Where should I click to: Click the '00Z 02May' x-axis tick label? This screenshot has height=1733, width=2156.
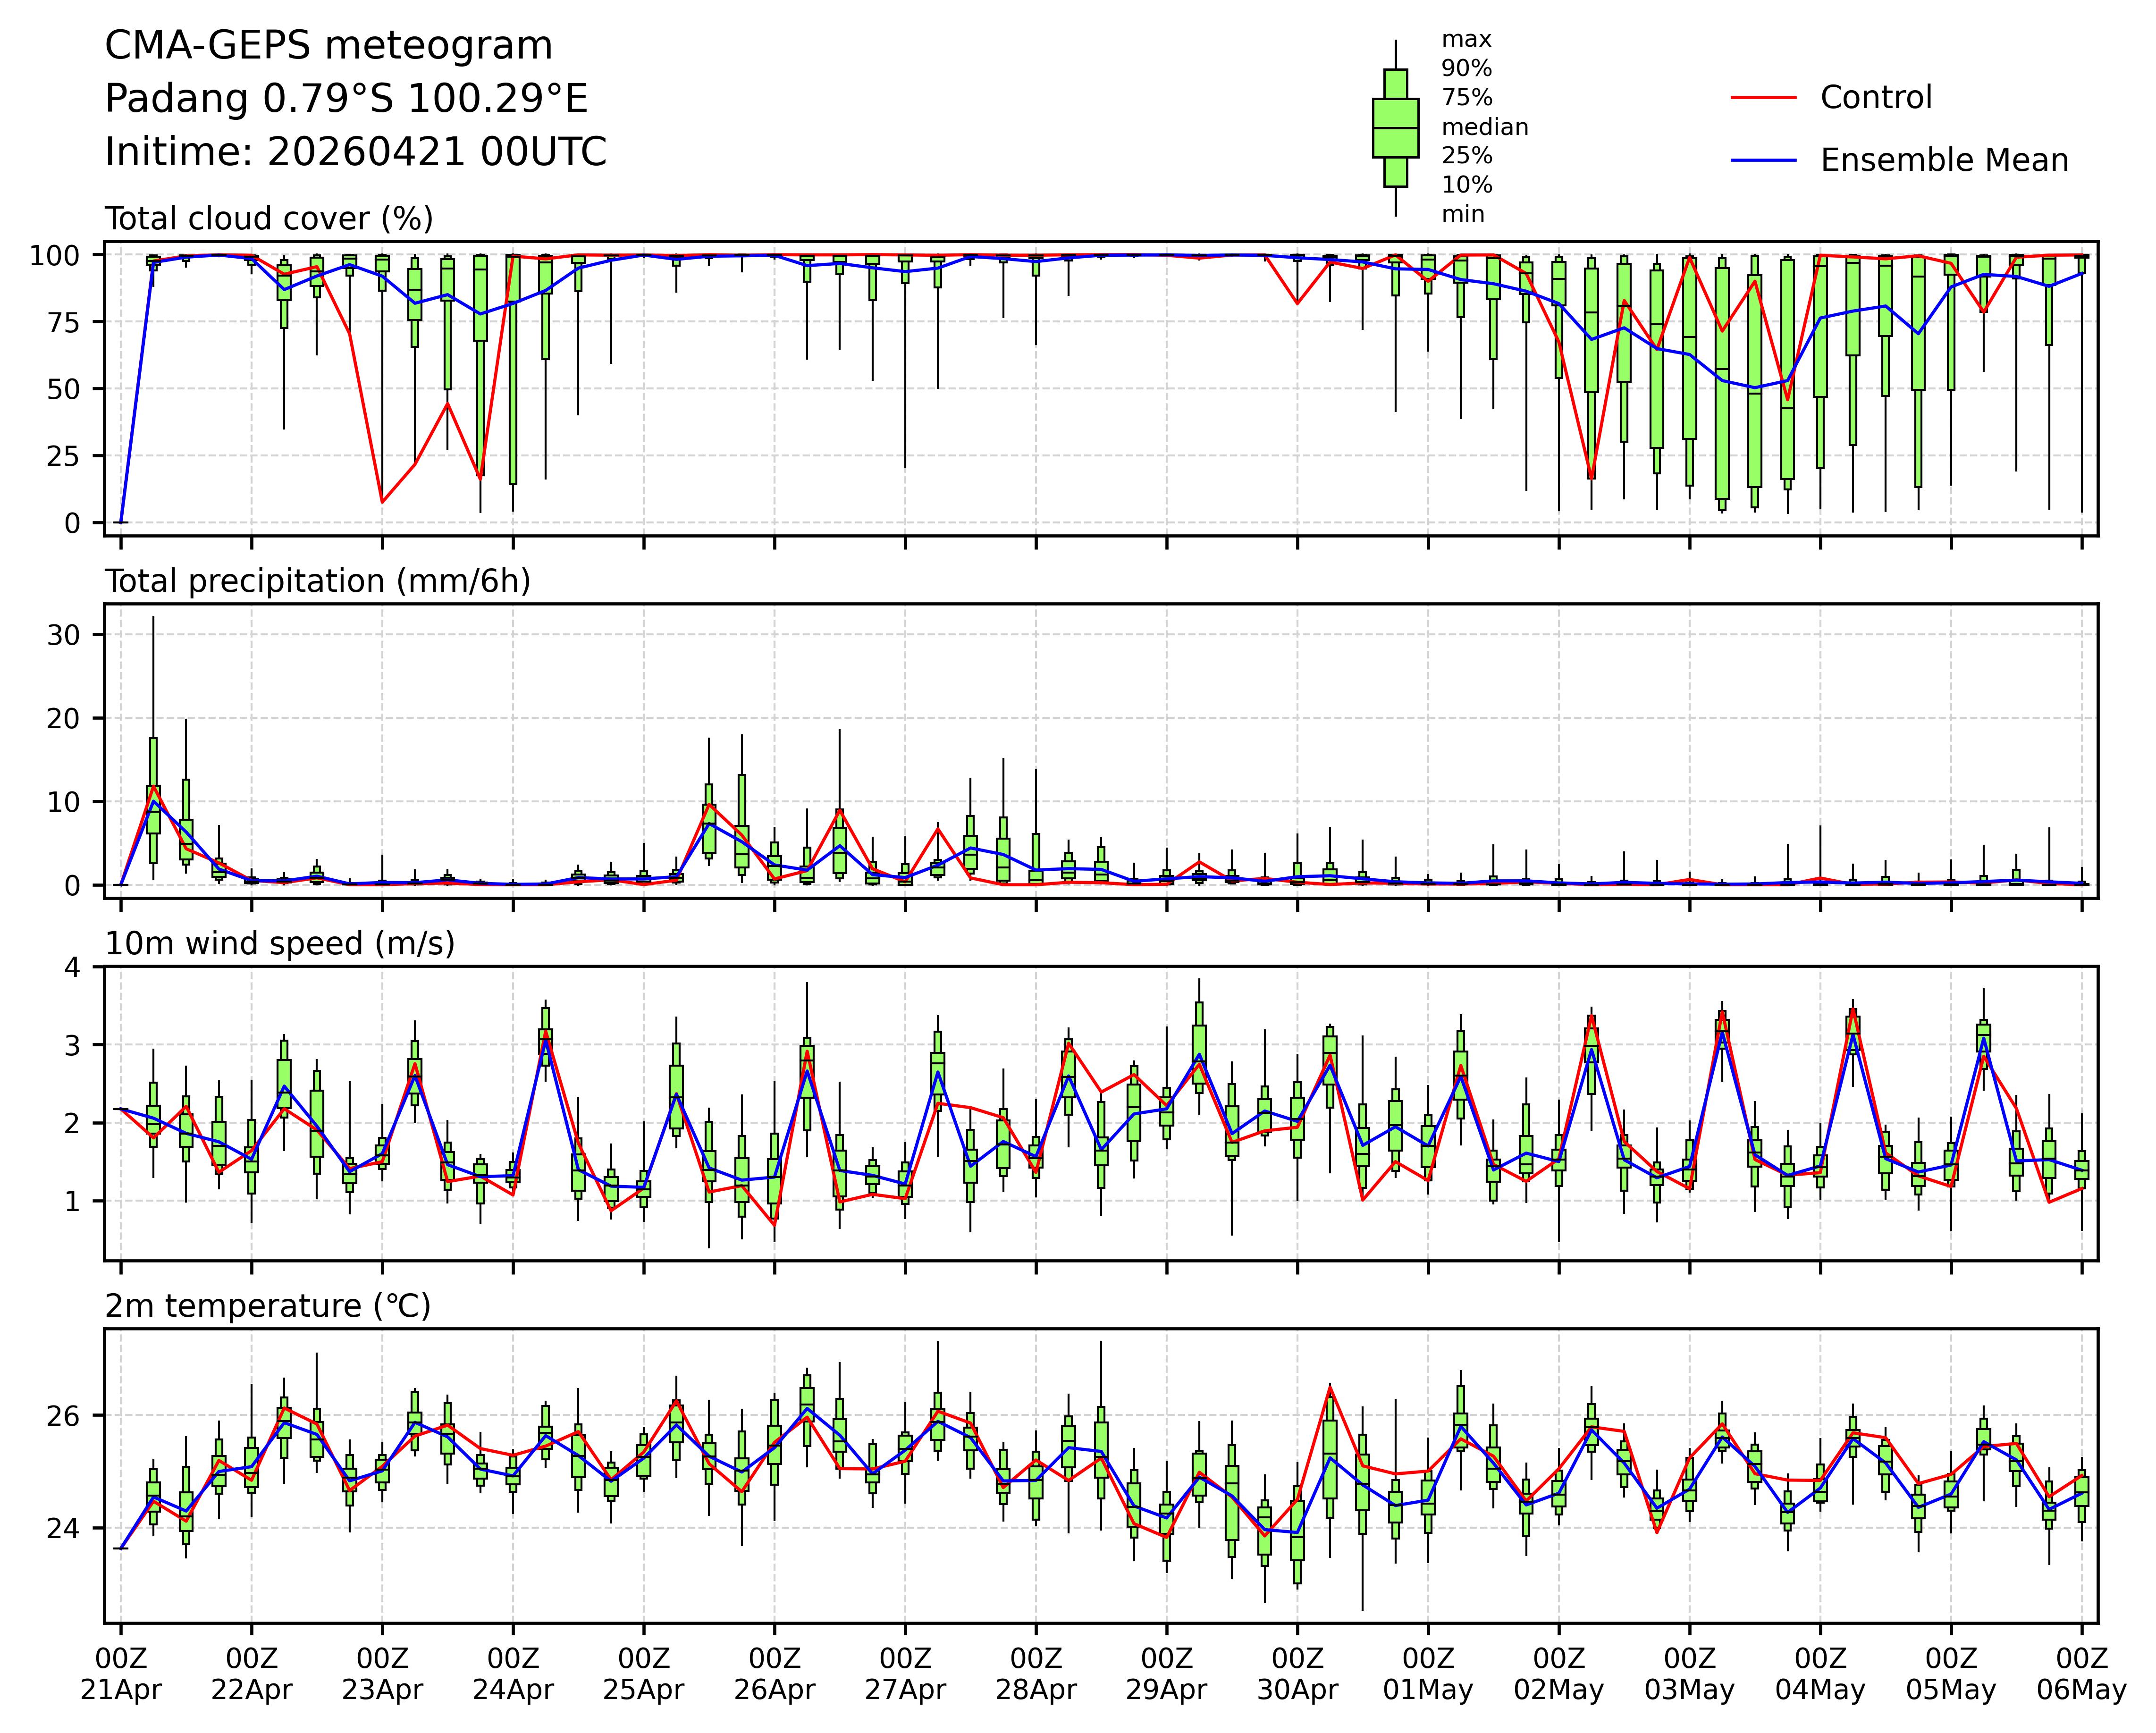pyautogui.click(x=1558, y=1675)
